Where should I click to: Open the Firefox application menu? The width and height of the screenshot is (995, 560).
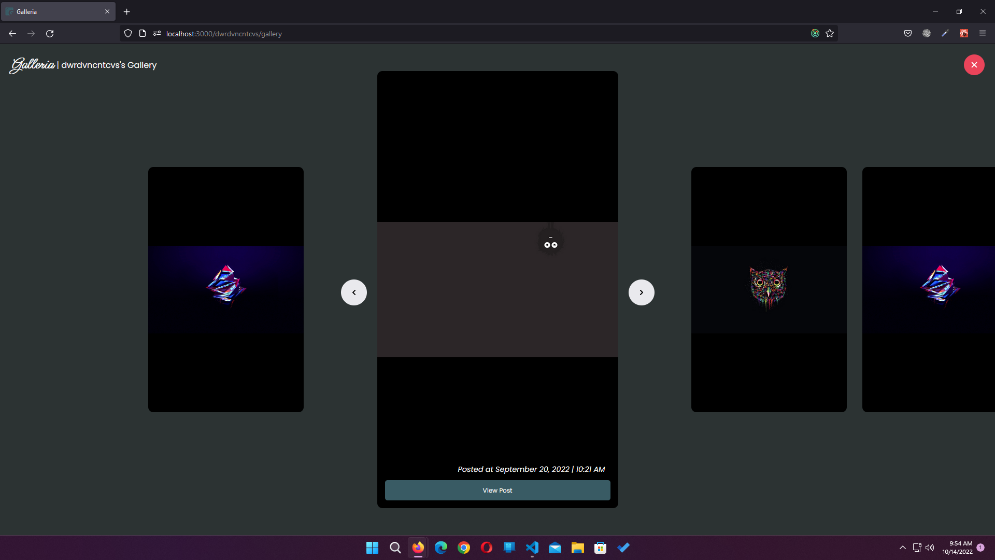tap(982, 34)
